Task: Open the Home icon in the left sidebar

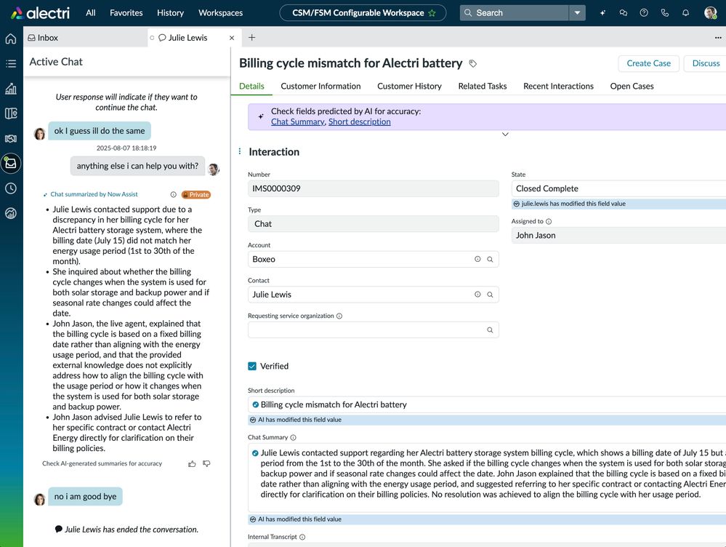Action: point(10,38)
